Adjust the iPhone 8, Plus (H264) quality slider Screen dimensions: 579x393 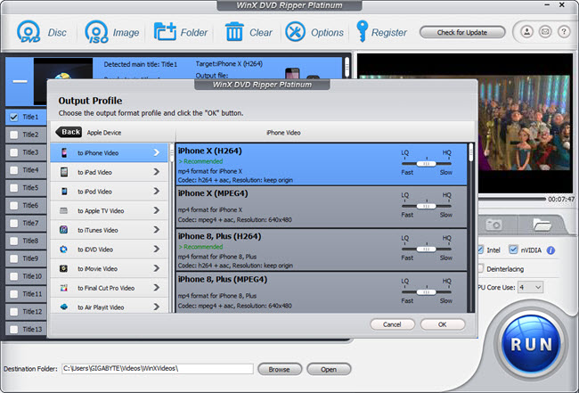[x=426, y=250]
